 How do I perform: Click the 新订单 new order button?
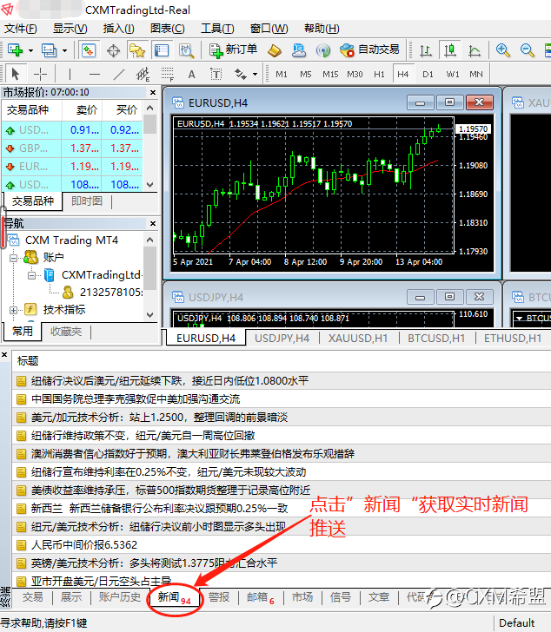click(x=233, y=50)
